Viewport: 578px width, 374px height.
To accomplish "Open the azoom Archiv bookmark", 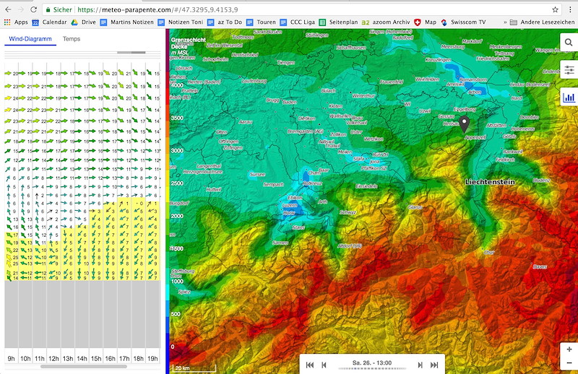I will point(386,22).
